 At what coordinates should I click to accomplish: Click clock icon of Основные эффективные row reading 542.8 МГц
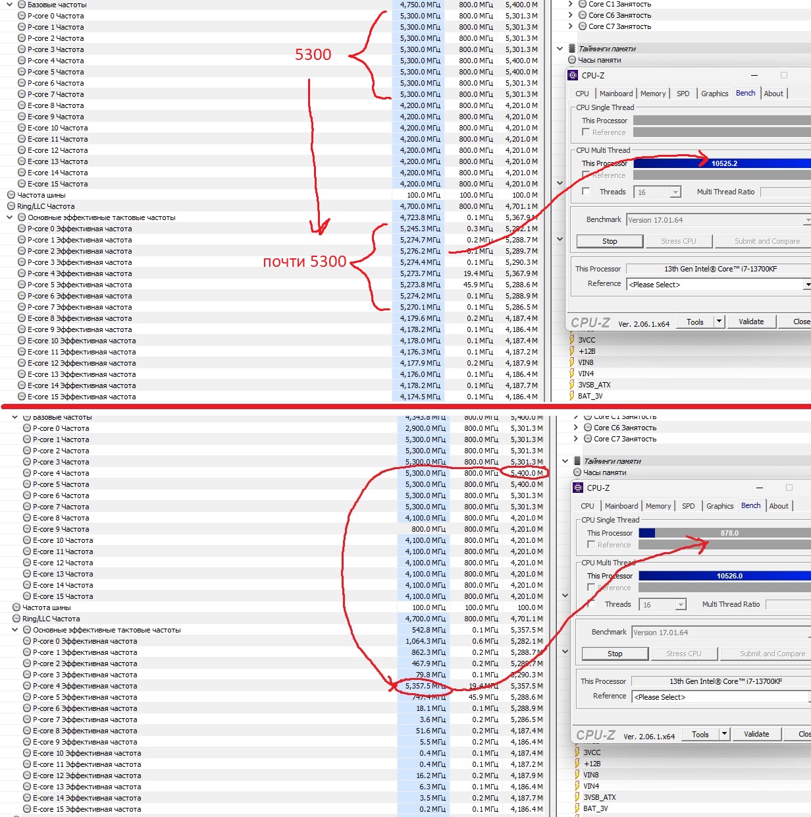pyautogui.click(x=27, y=630)
